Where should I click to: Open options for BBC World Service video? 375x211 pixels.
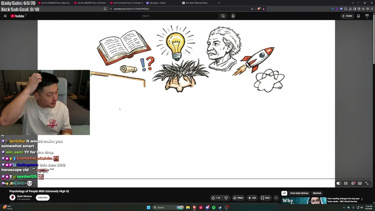[362, 199]
